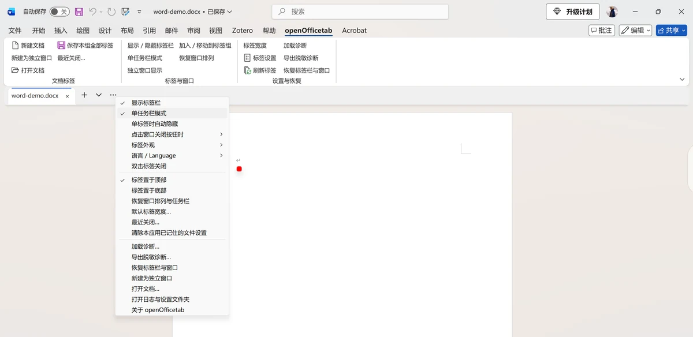693x337 pixels.
Task: Click the 标签设置 settings icon
Action: 247,58
